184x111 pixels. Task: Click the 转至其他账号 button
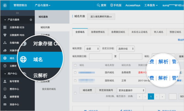(x=106, y=90)
